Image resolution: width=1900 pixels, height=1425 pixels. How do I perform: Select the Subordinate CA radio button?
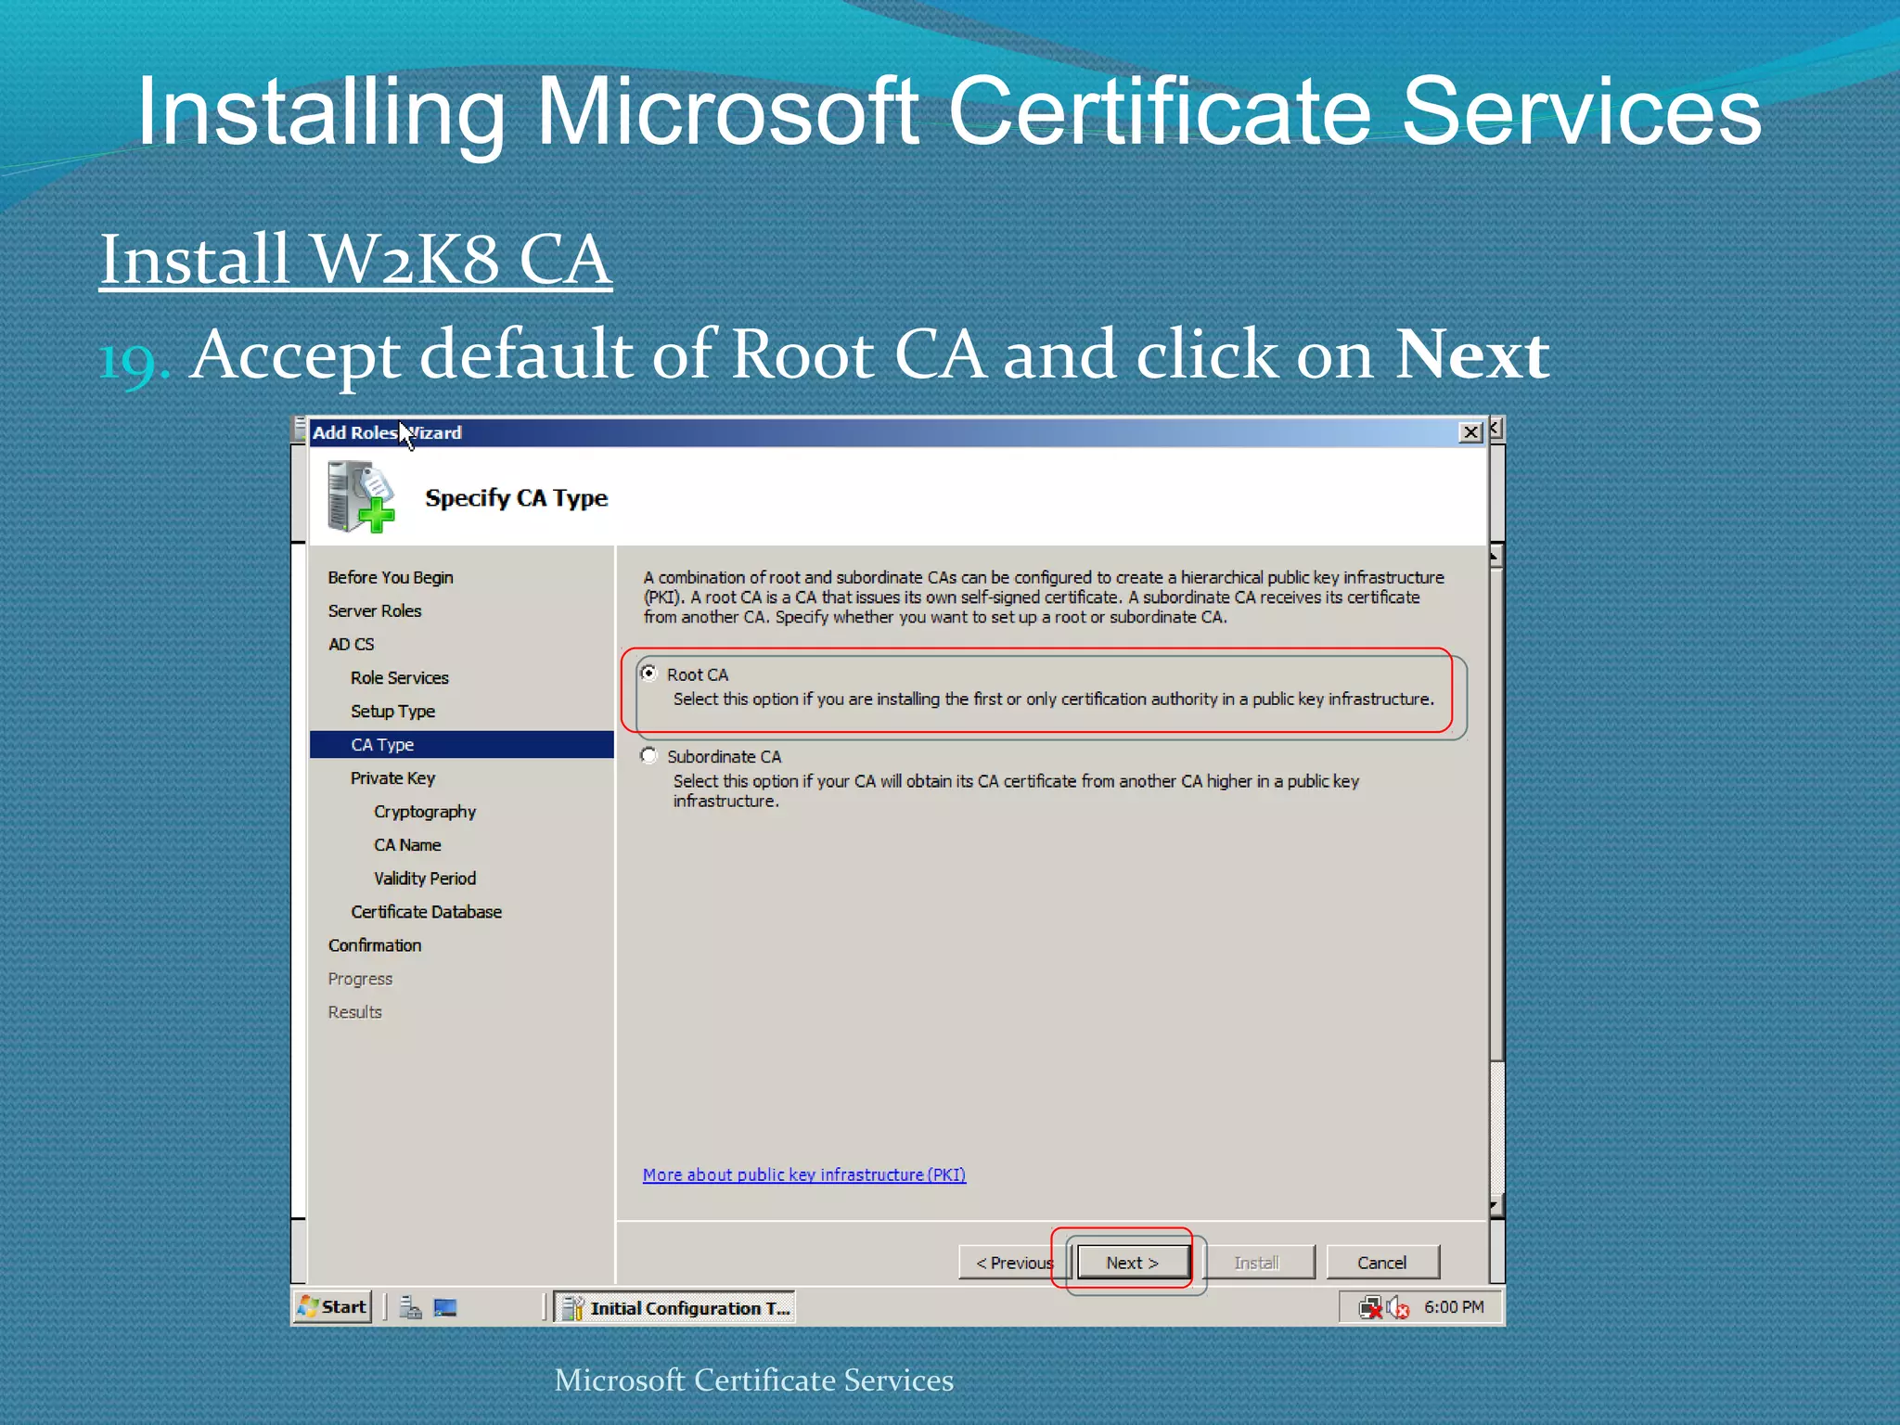click(648, 756)
